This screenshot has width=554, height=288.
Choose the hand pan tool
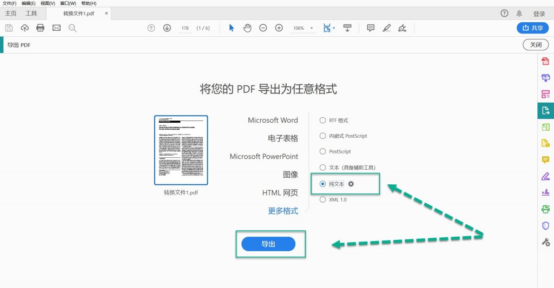click(x=247, y=28)
